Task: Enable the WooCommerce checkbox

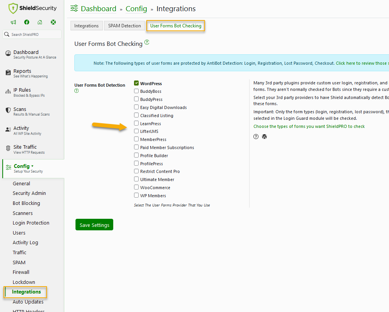Action: click(136, 187)
